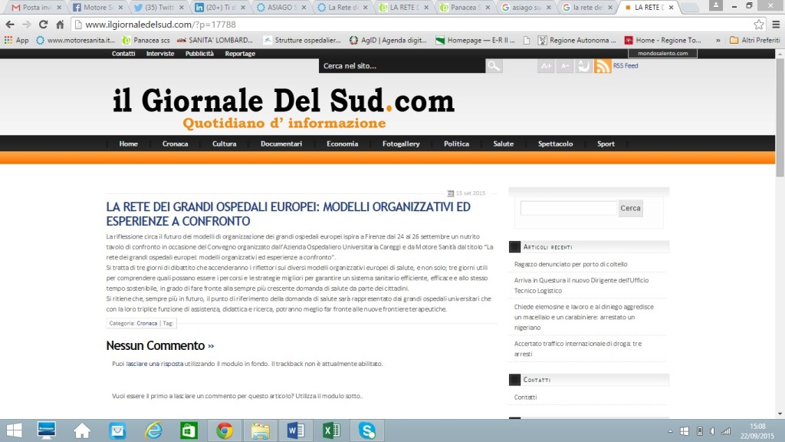
Task: Click the browser Forward arrow
Action: [27, 24]
